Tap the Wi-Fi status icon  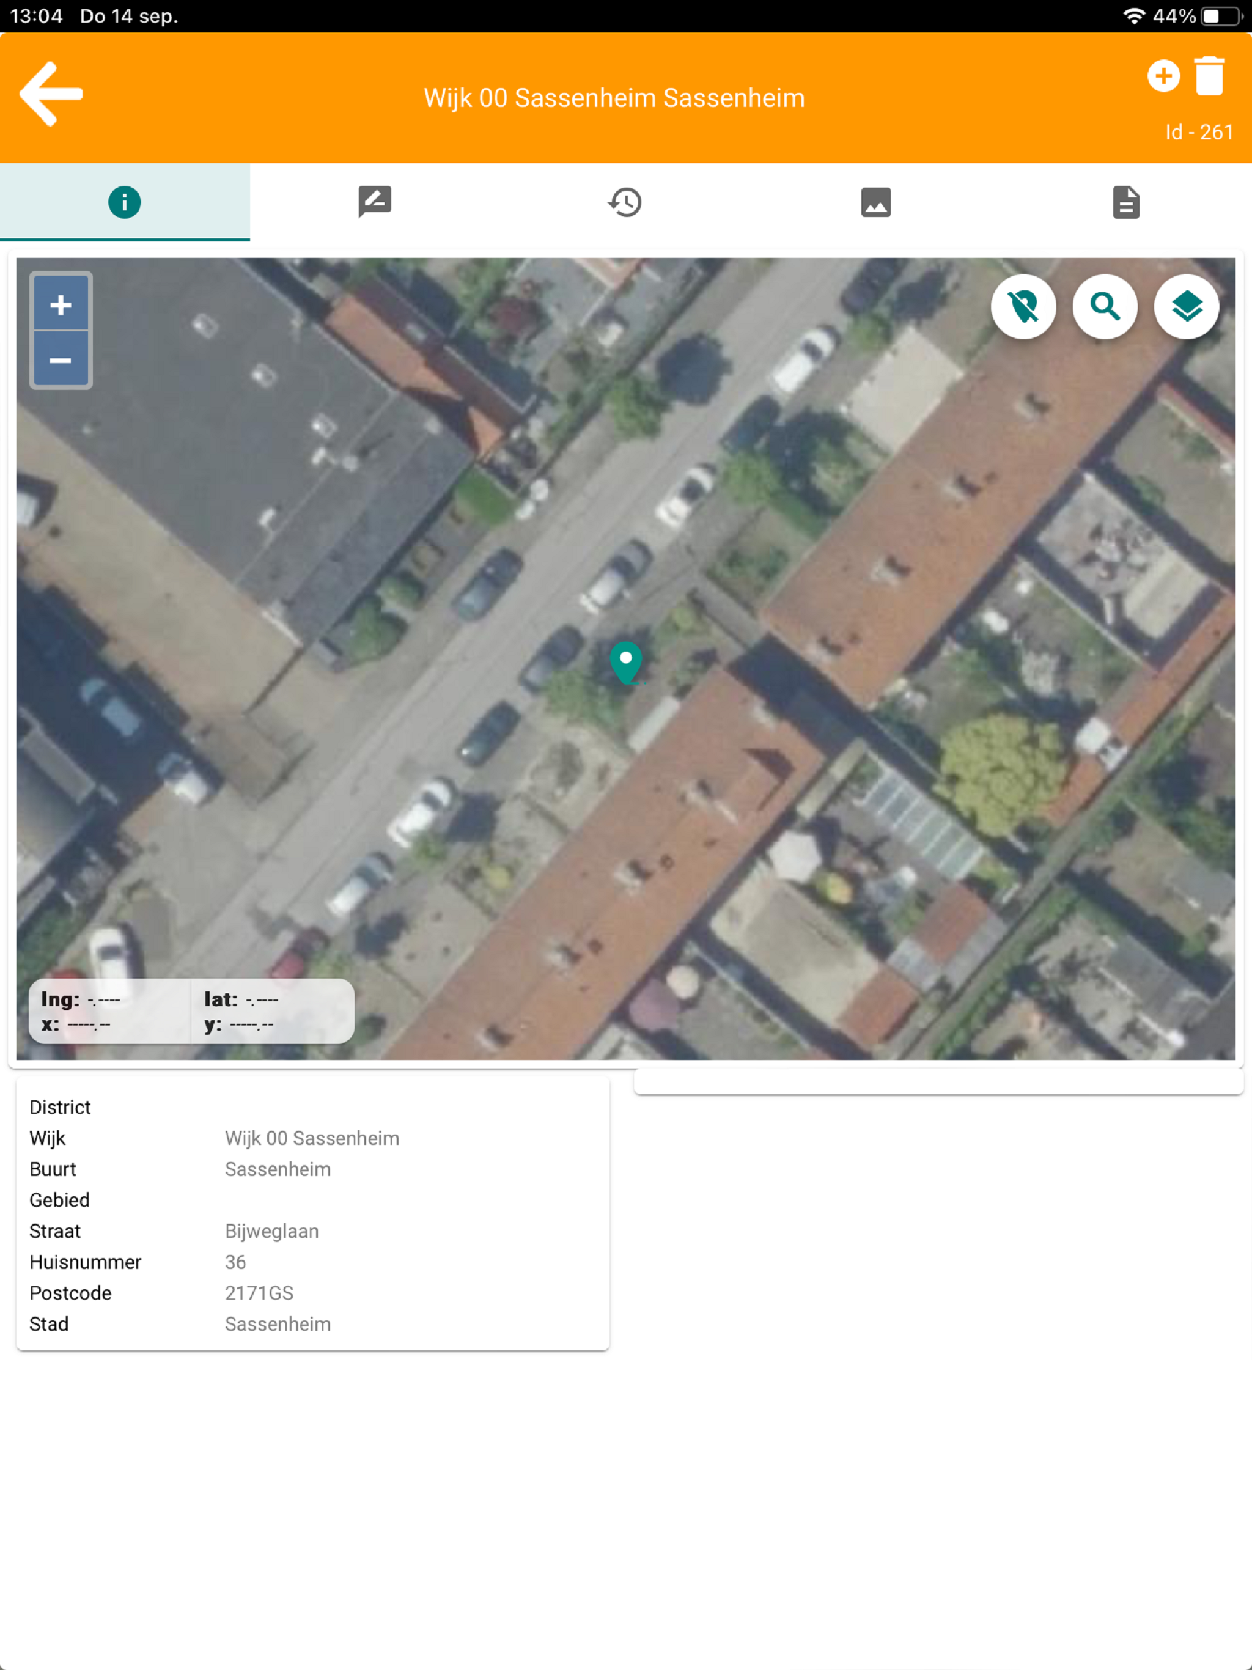point(1133,16)
